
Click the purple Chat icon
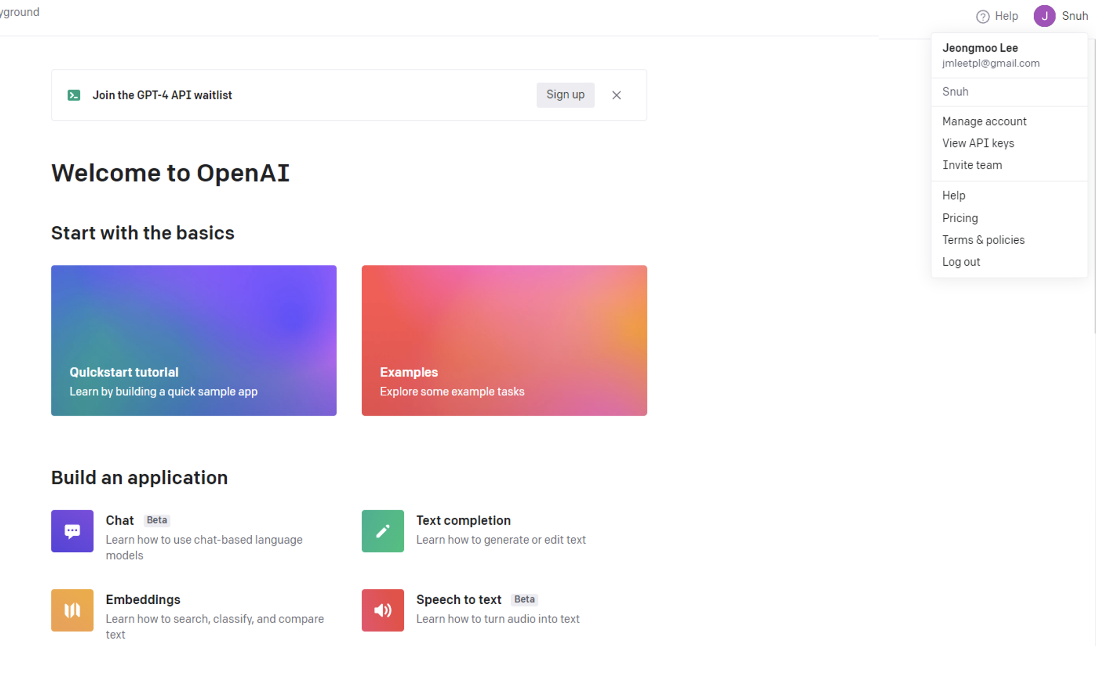pos(72,531)
